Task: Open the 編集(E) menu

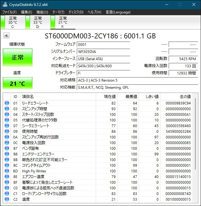Action: click(26, 12)
